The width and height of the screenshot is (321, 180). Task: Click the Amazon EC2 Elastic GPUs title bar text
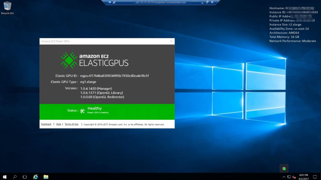point(55,41)
